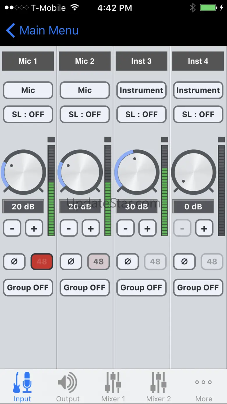Image resolution: width=227 pixels, height=404 pixels.
Task: Set Mic 2 Group OFF selector
Action: (x=85, y=288)
